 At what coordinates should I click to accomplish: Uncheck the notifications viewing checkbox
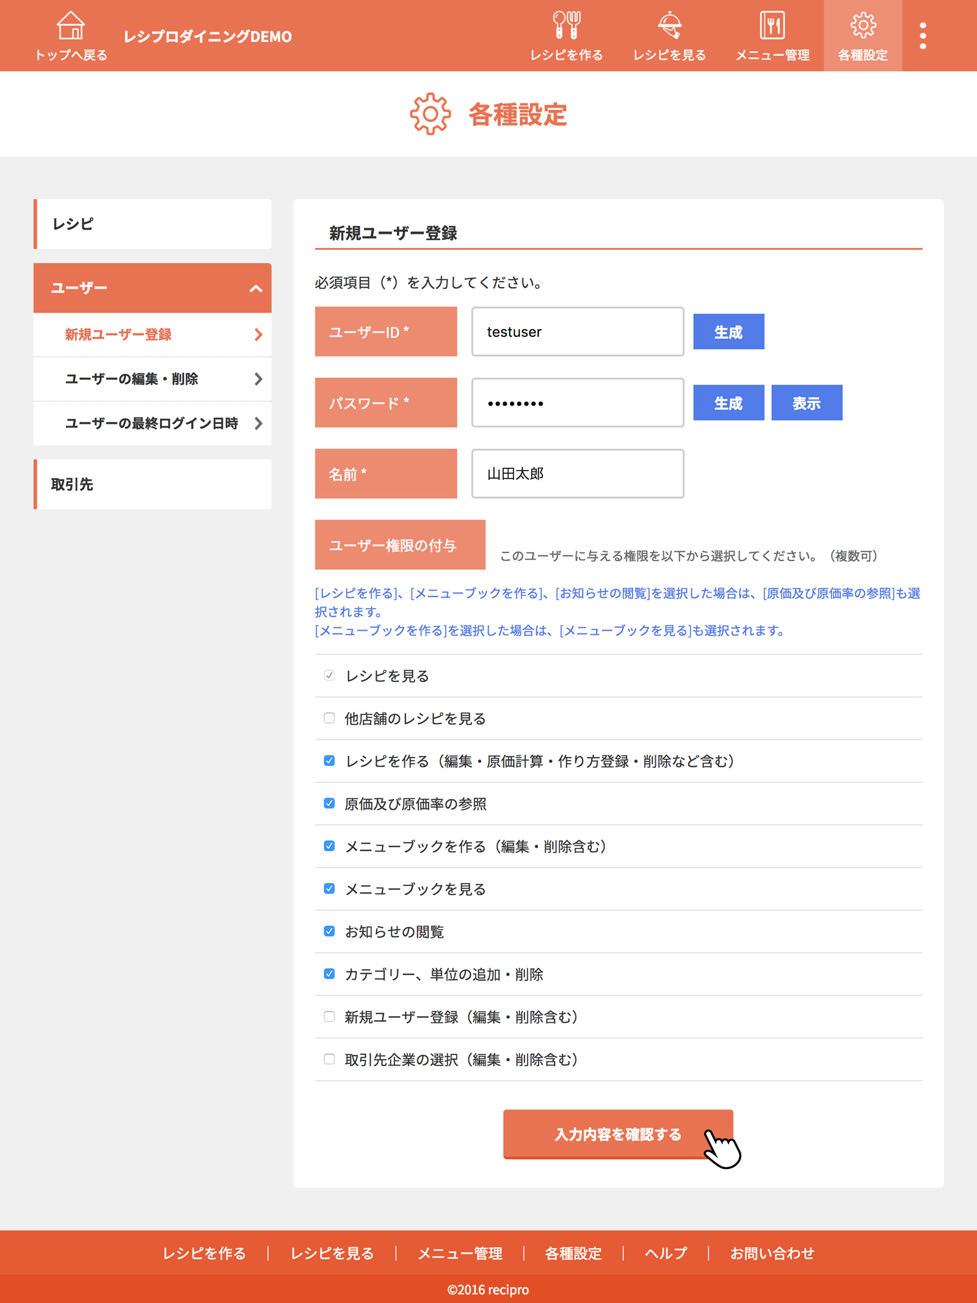(x=329, y=931)
